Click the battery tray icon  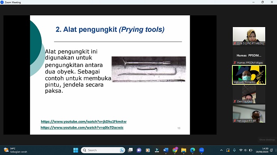click(251, 150)
